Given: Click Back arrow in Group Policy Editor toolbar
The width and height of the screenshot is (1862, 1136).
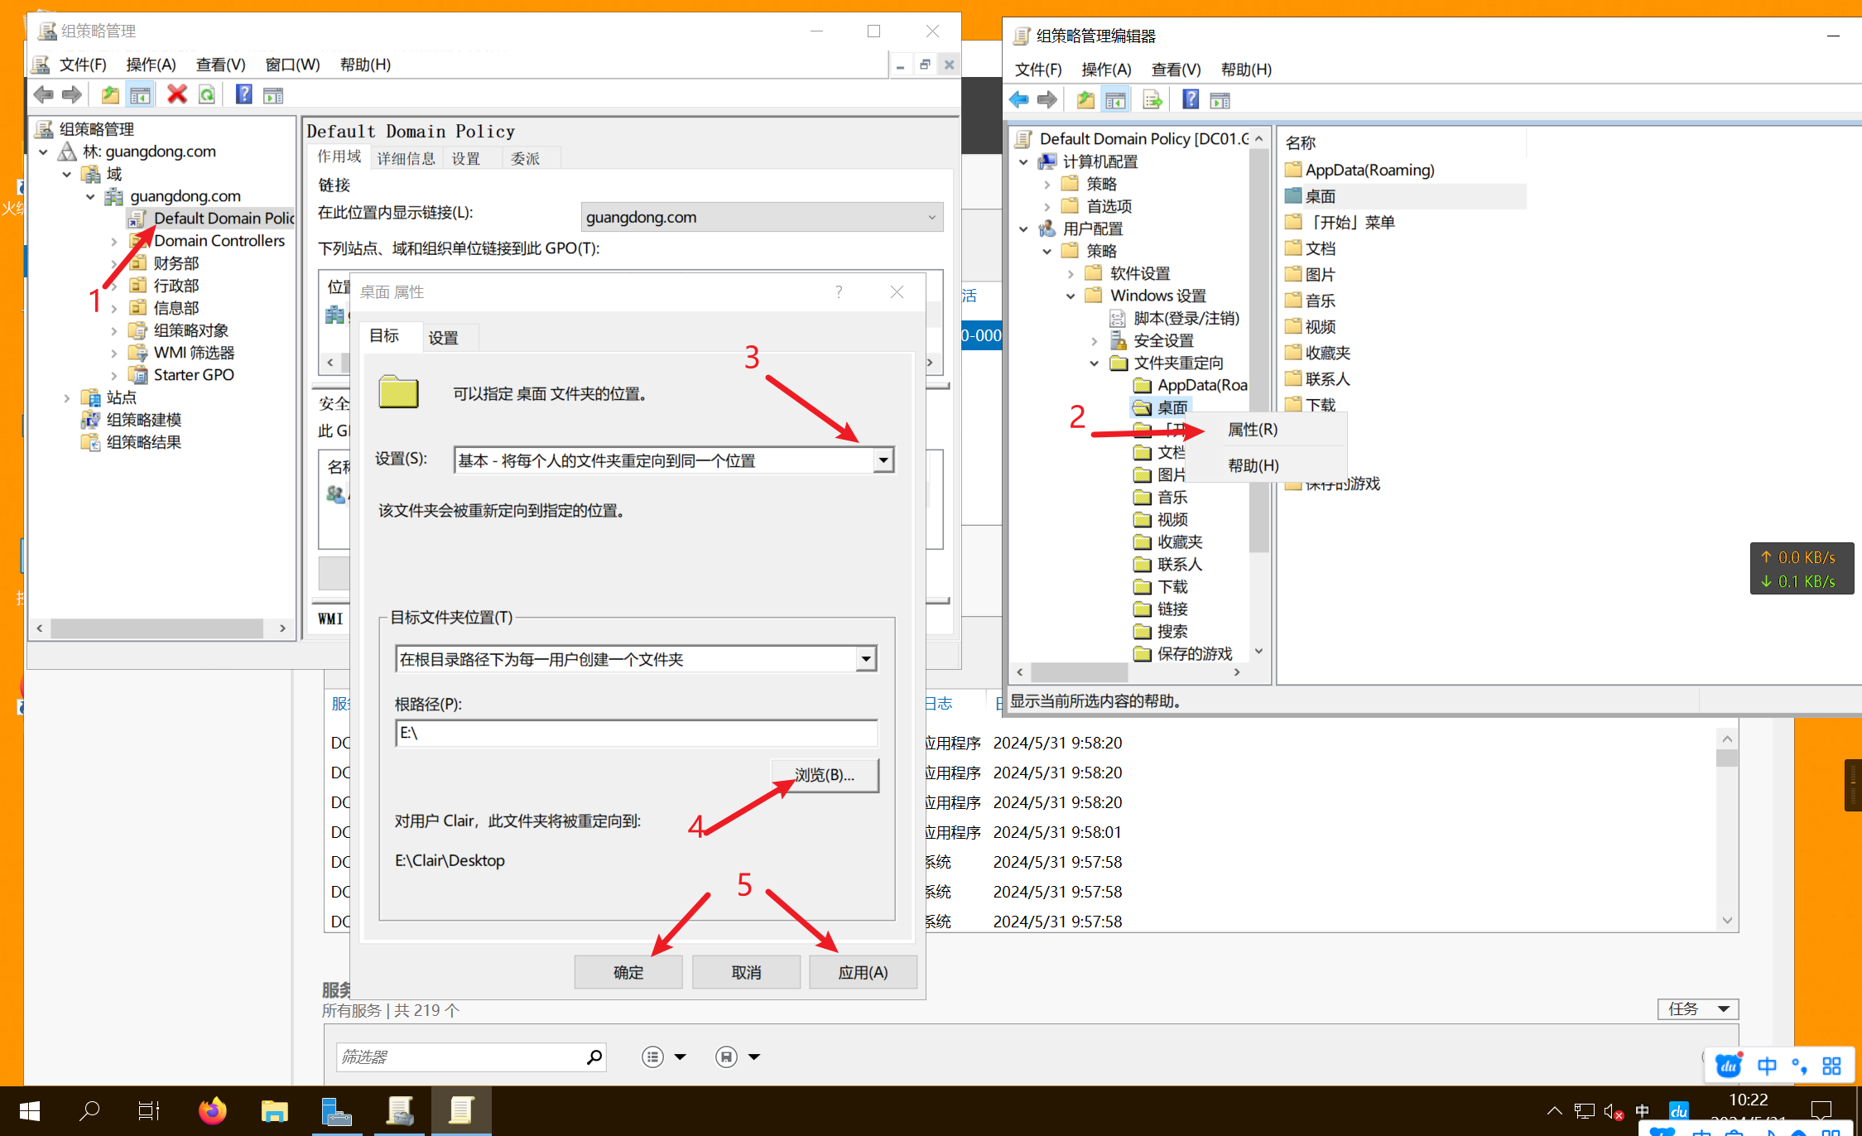Looking at the screenshot, I should tap(1019, 100).
